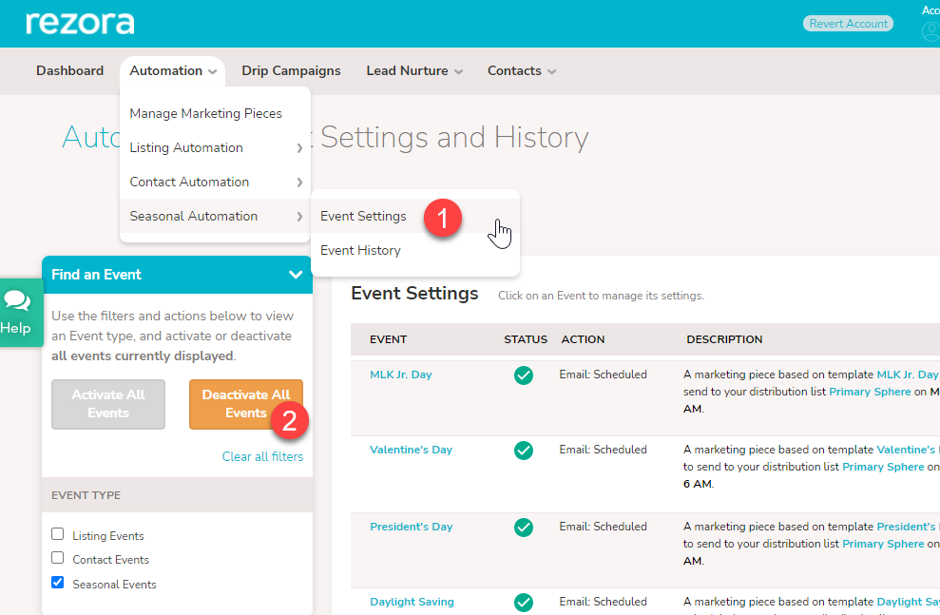The width and height of the screenshot is (940, 615).
Task: Click 'Email: Scheduled' in President's Day row
Action: coord(604,527)
